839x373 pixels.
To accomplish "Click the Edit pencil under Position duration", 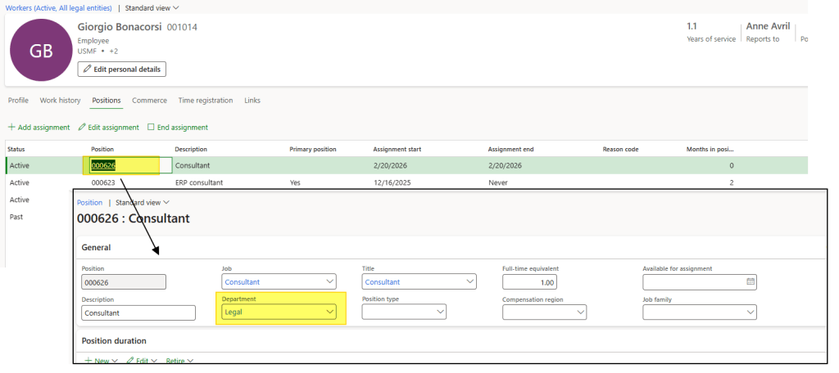I will (x=130, y=361).
